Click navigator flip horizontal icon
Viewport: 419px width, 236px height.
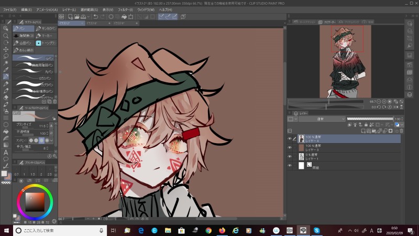coord(396,107)
